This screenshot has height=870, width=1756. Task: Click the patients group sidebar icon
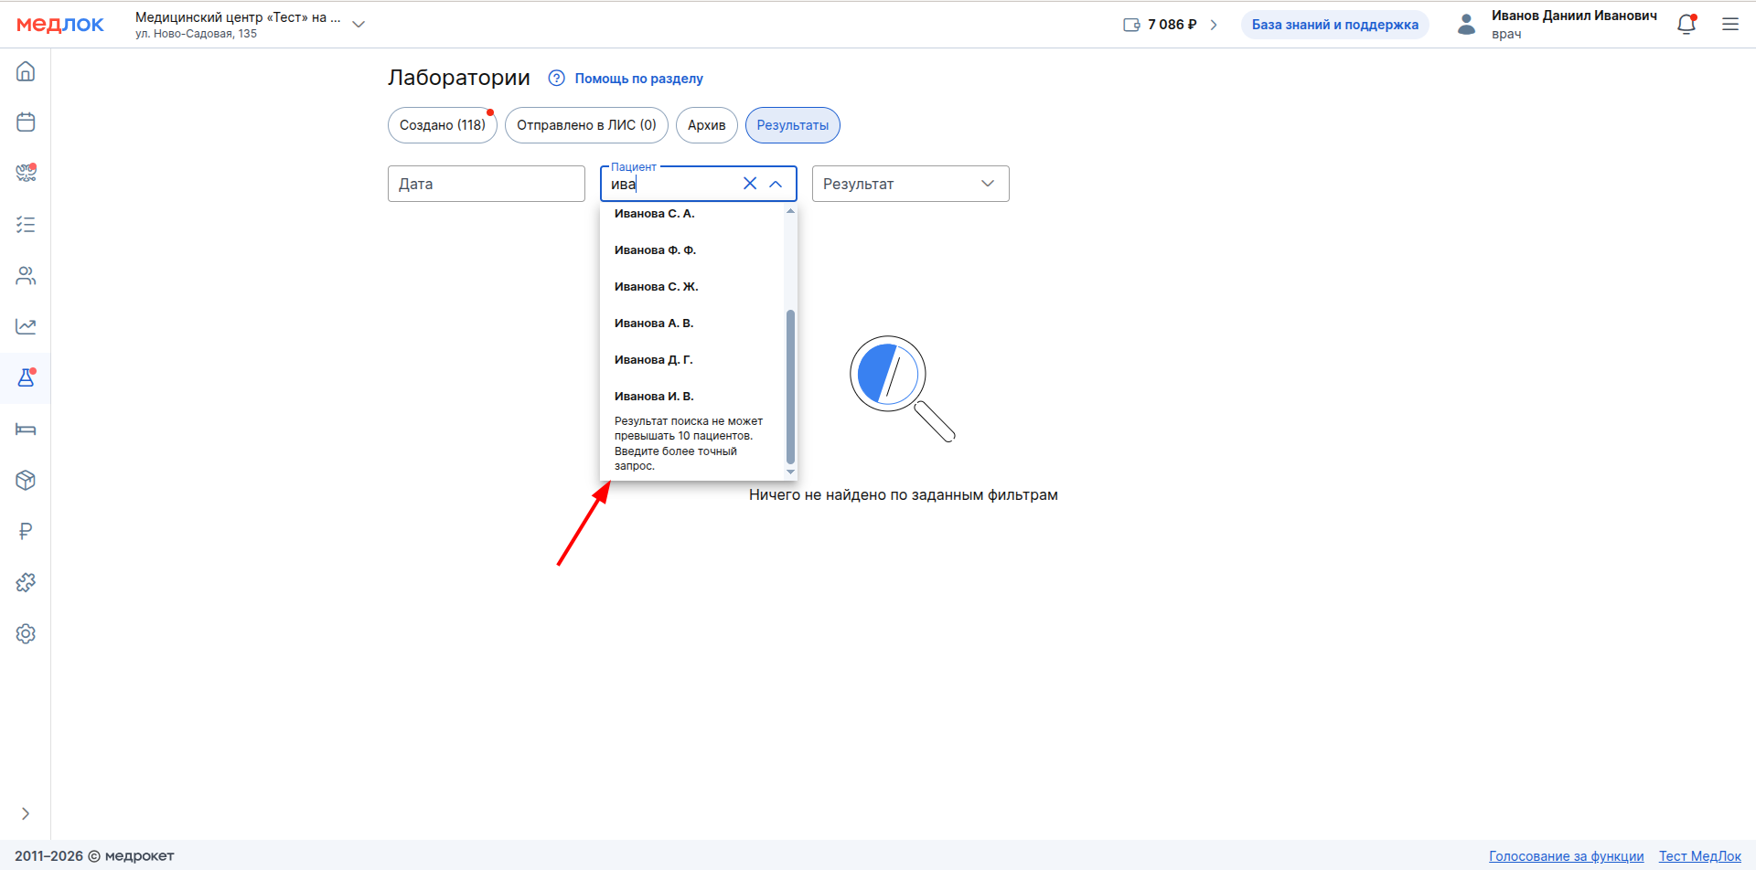click(26, 276)
